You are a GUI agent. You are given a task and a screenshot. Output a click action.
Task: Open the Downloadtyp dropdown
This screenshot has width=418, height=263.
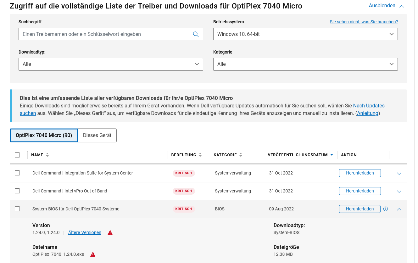tap(111, 64)
